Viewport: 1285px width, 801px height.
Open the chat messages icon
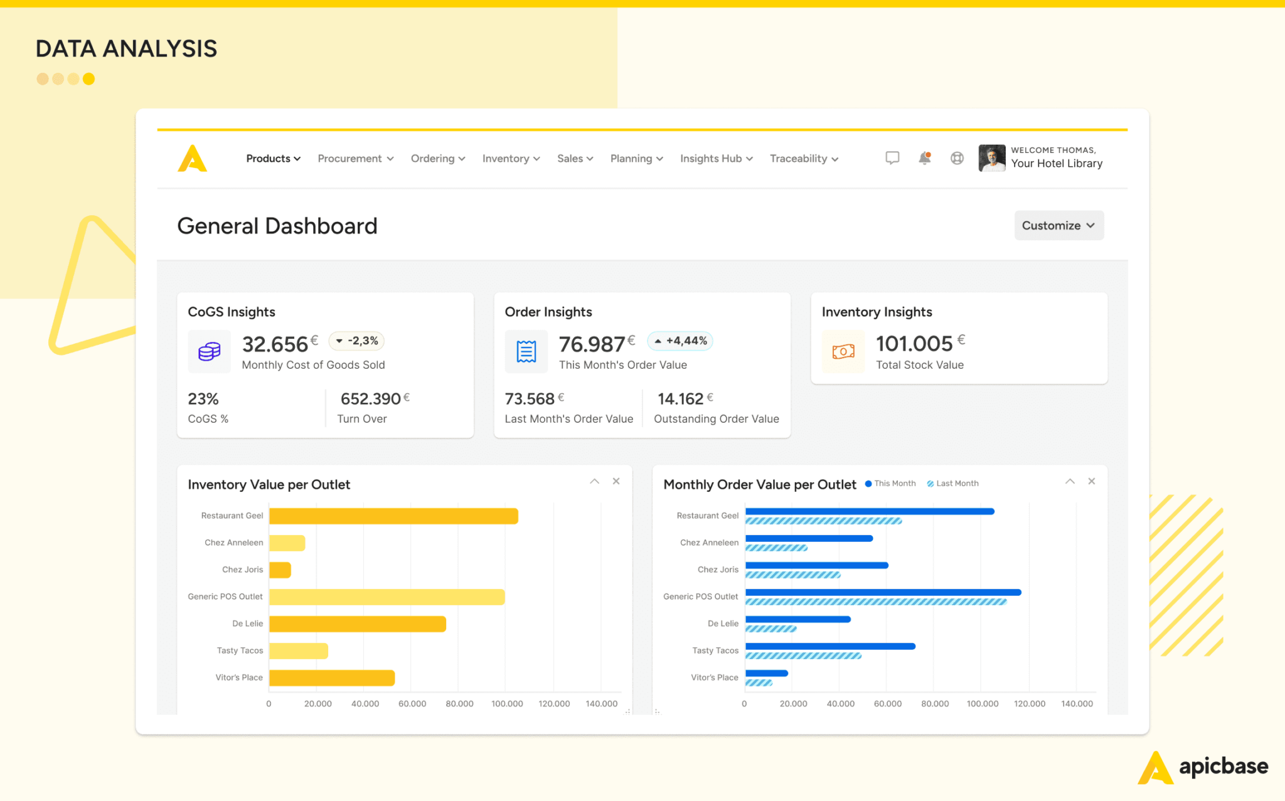tap(892, 158)
